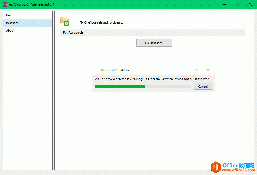Open the About section
Image resolution: width=257 pixels, height=175 pixels.
pos(27,31)
